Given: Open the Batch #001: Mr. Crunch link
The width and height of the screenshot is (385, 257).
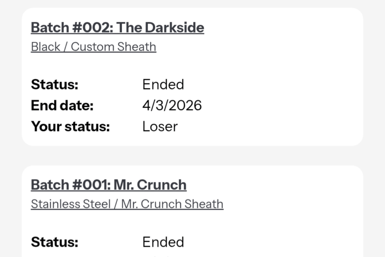Looking at the screenshot, I should coord(108,185).
